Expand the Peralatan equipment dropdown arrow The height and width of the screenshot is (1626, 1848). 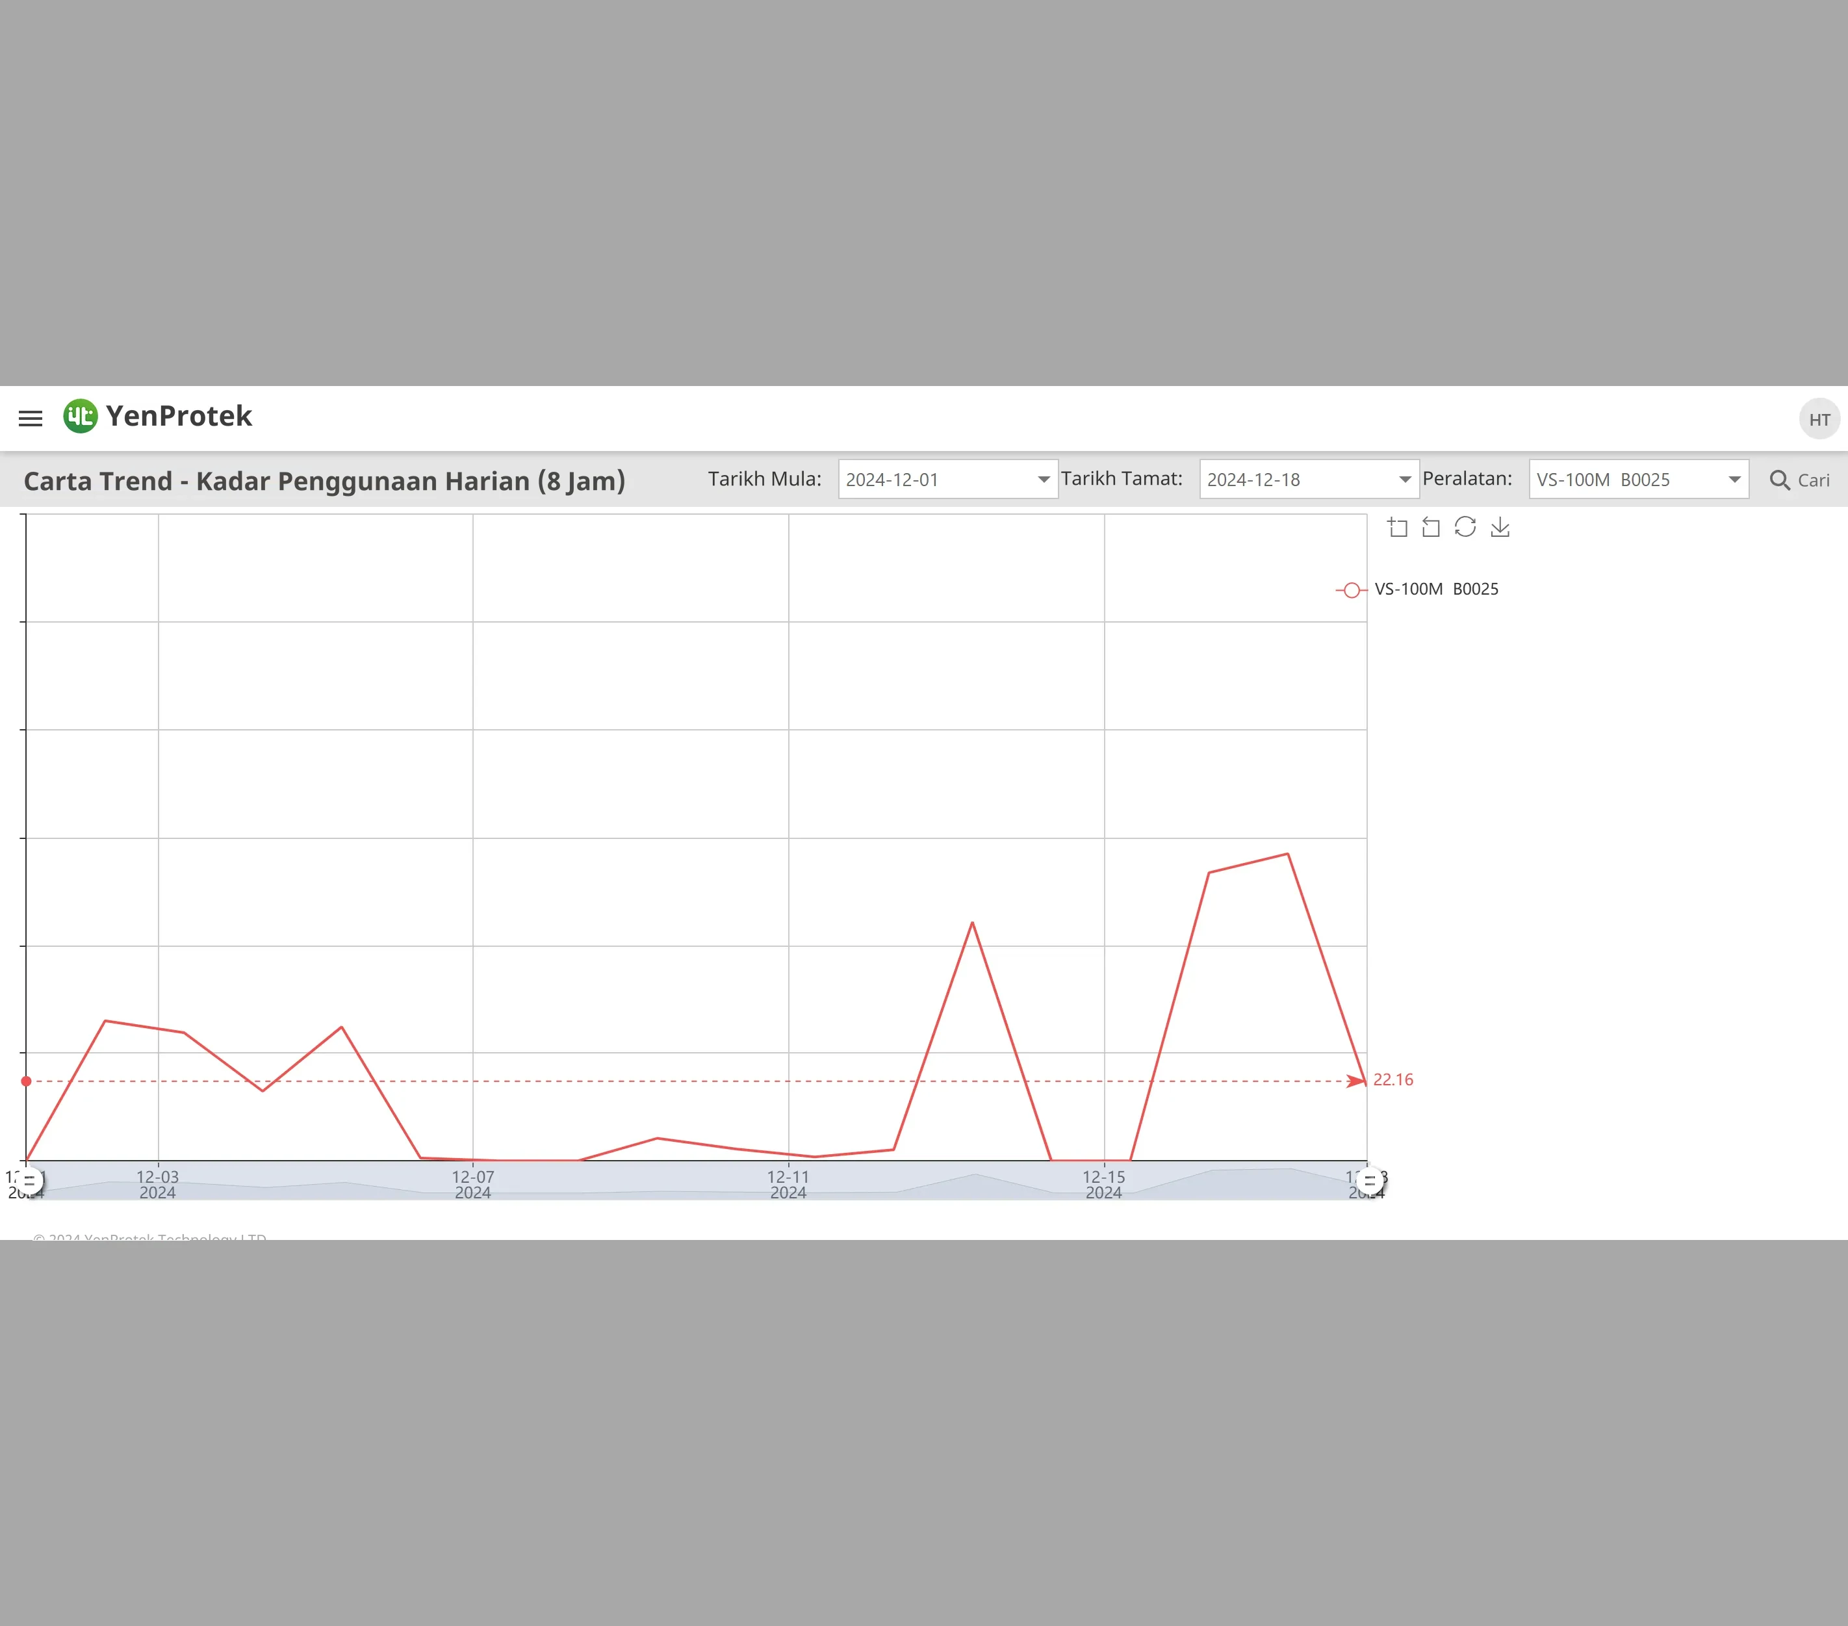click(1734, 480)
